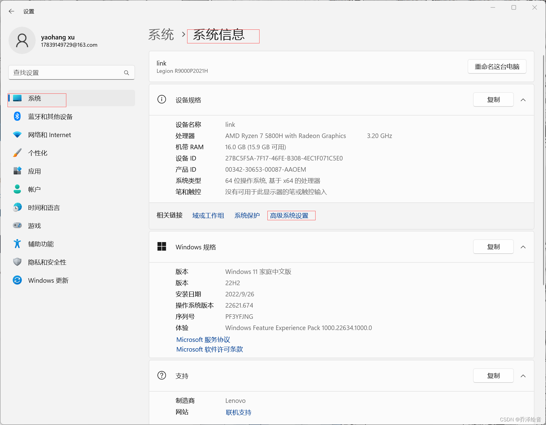Open Windows 更新 update page
The image size is (546, 425).
(48, 280)
